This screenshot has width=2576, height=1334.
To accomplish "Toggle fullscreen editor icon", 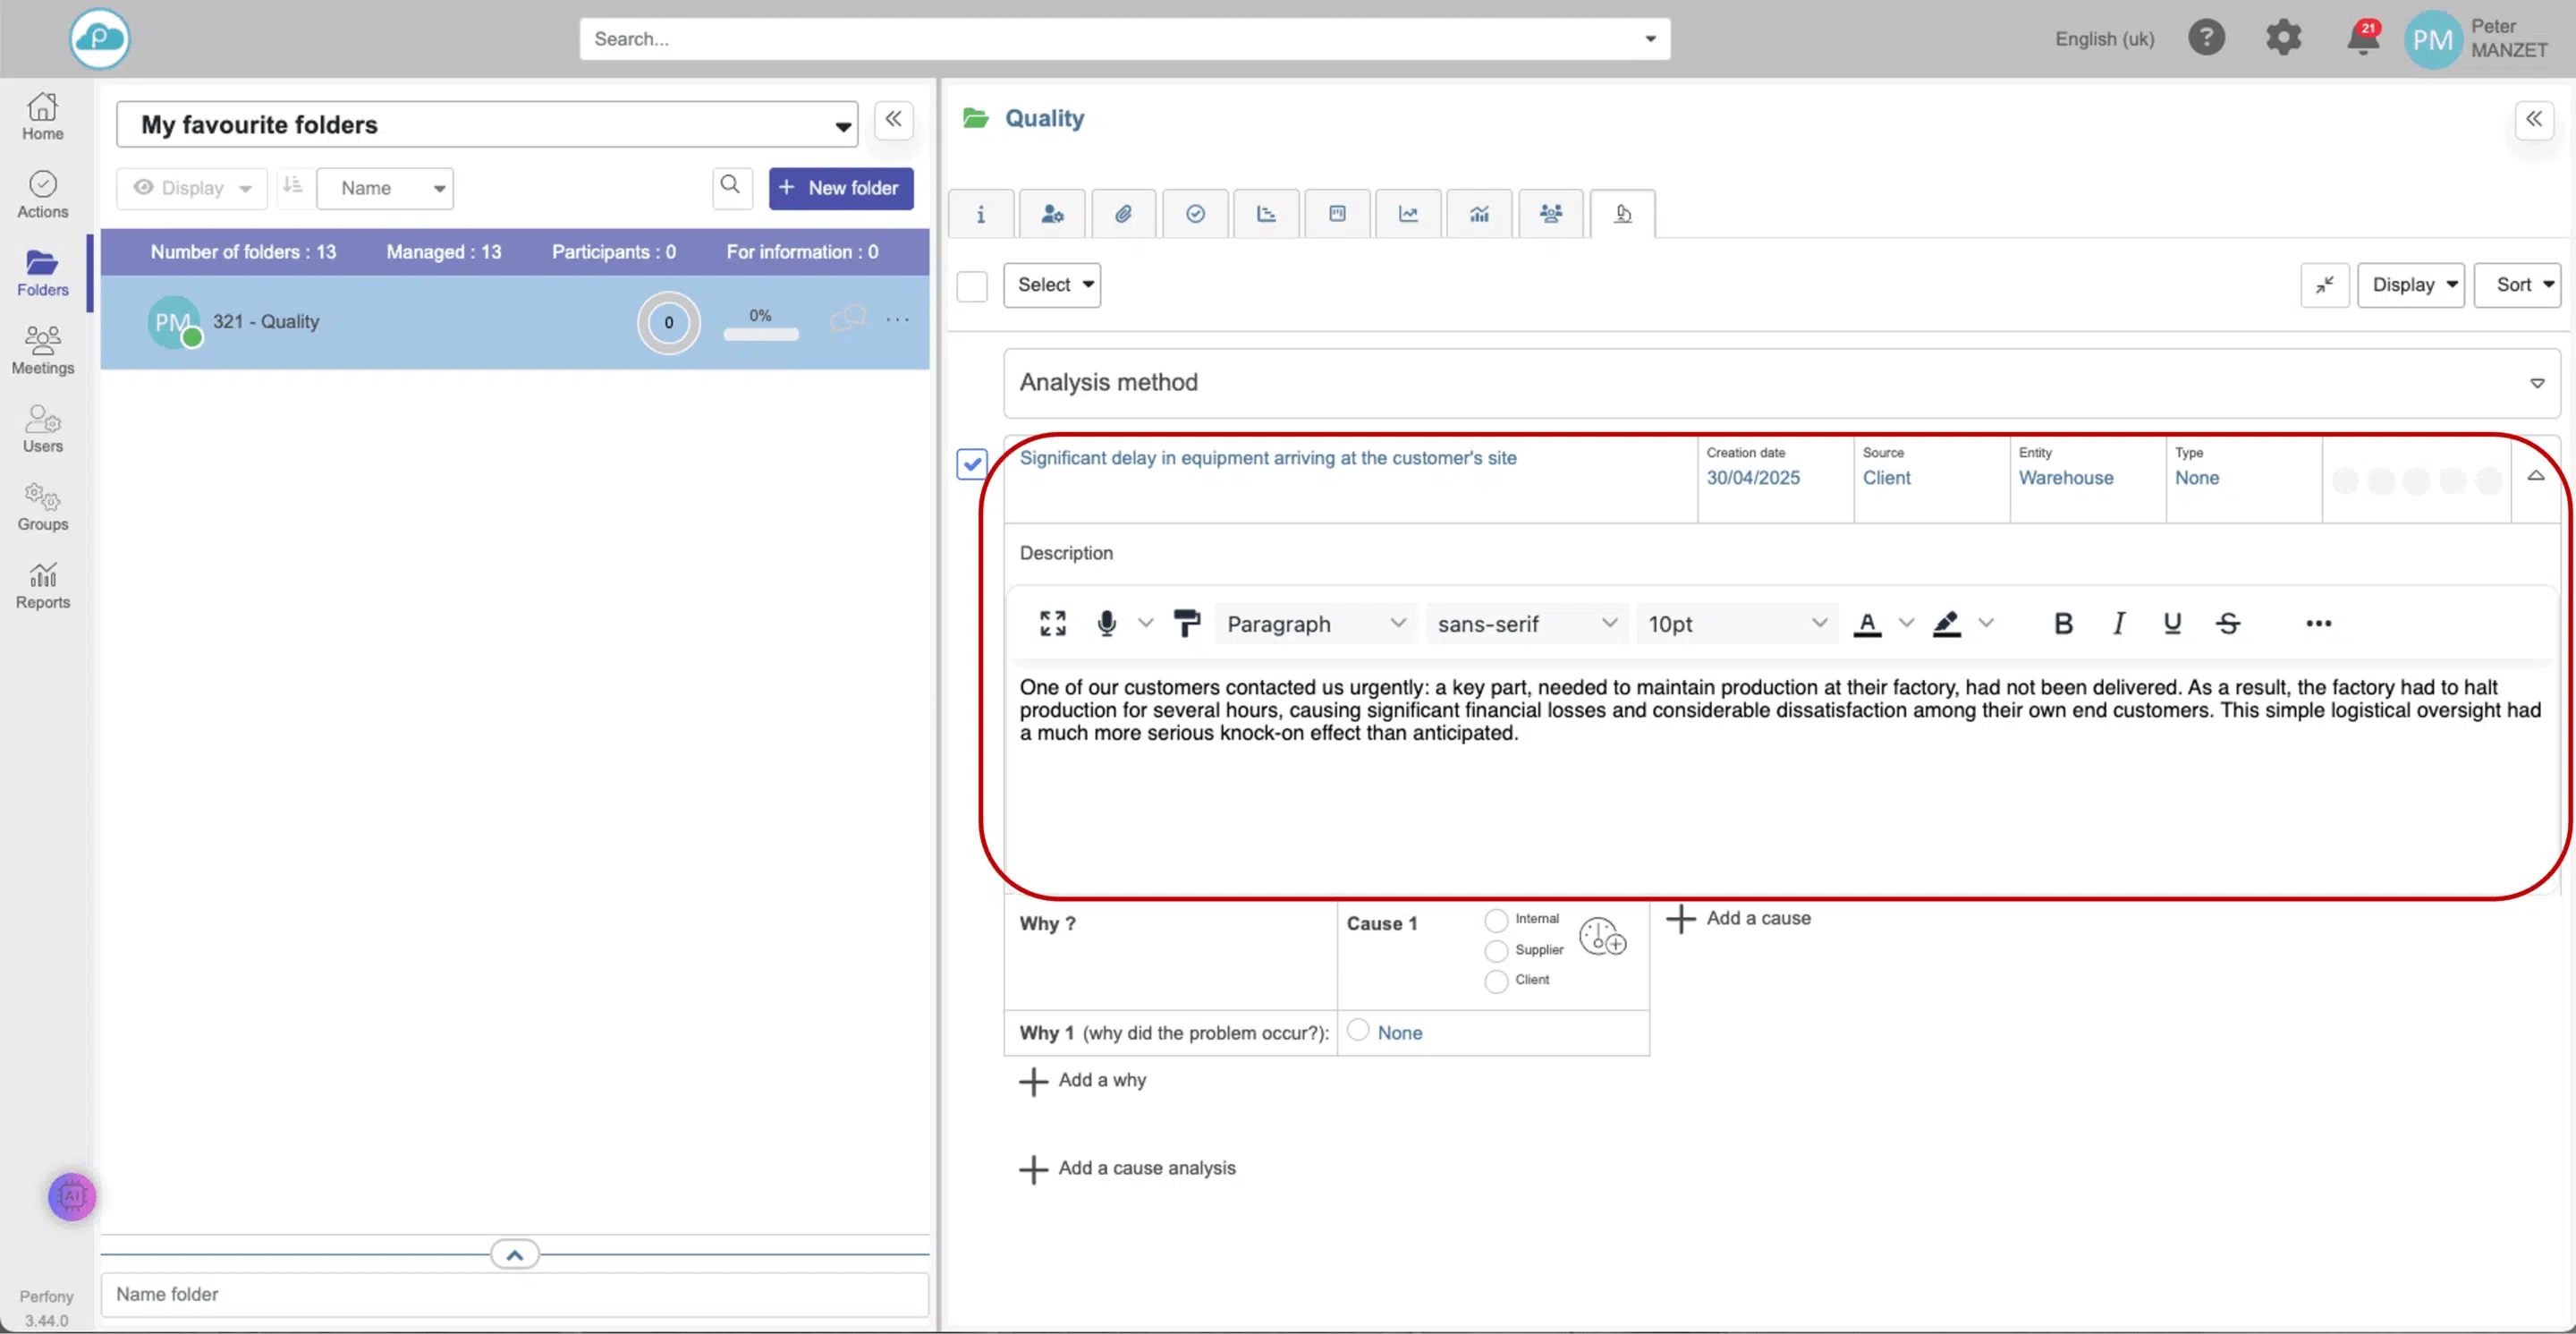I will (1052, 624).
